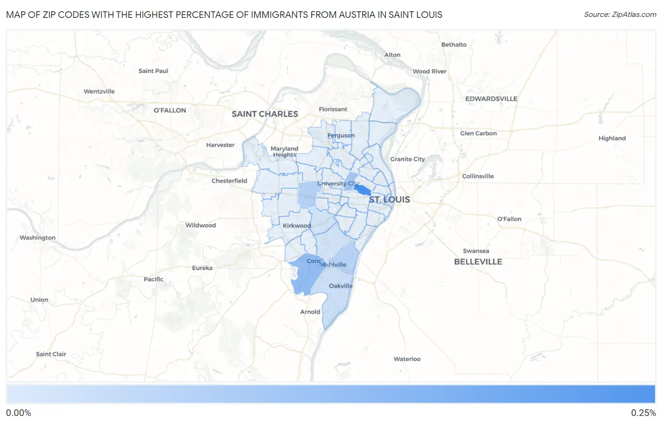
Task: Click the 'Glen Carbon' label
Action: pos(478,133)
